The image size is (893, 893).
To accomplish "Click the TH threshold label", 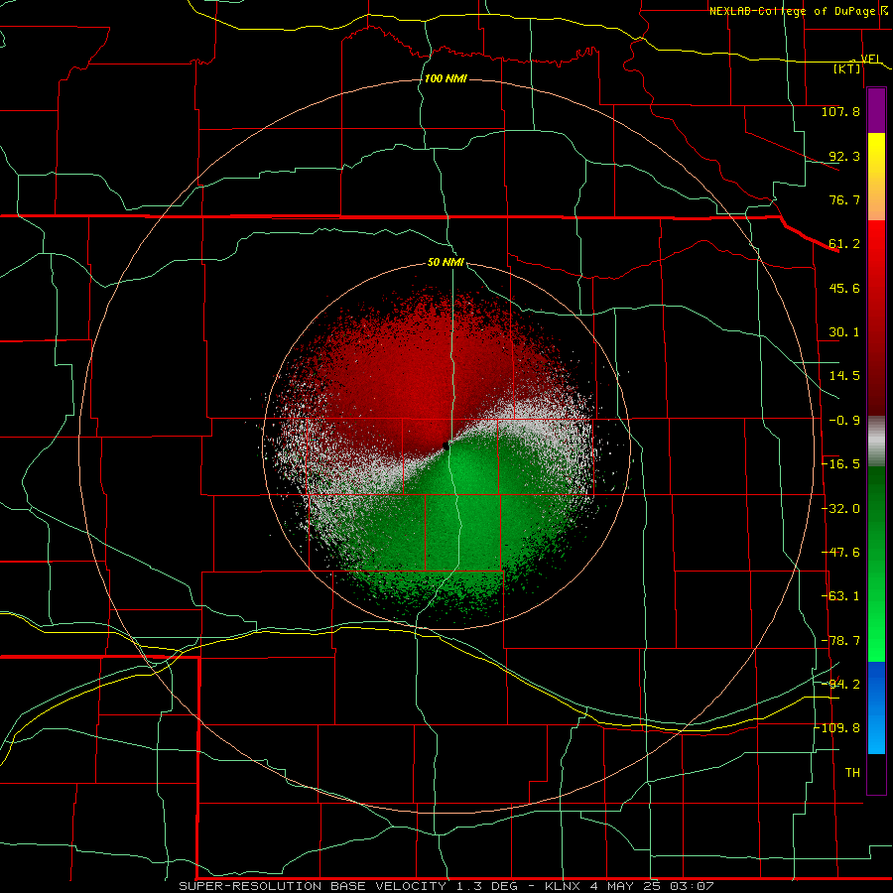I will pyautogui.click(x=852, y=773).
